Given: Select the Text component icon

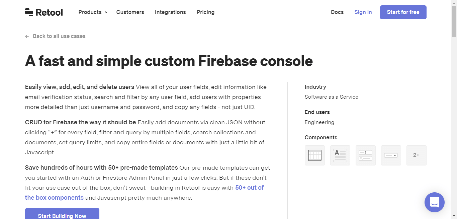Looking at the screenshot, I should [x=340, y=155].
